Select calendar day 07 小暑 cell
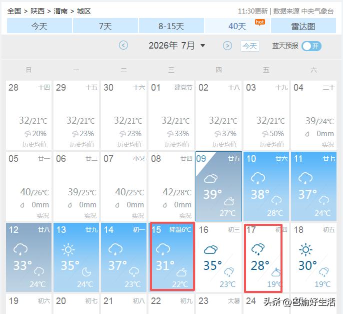 point(124,186)
